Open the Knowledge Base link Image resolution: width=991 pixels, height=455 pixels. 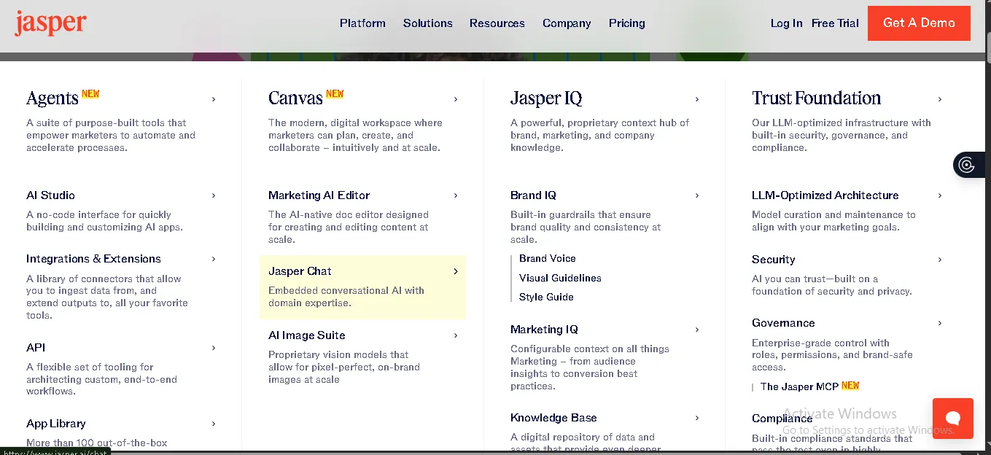coord(553,418)
